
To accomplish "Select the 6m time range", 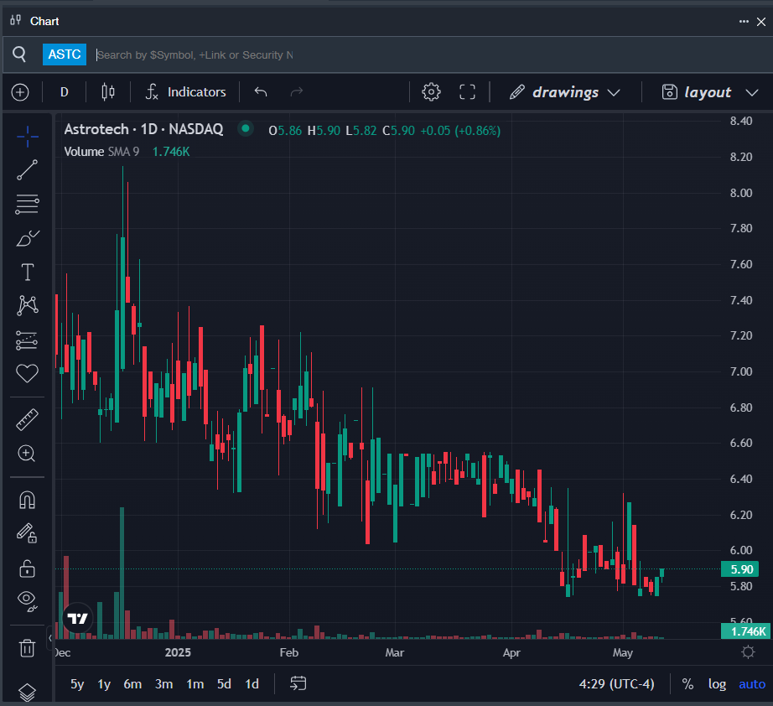I will (x=132, y=684).
